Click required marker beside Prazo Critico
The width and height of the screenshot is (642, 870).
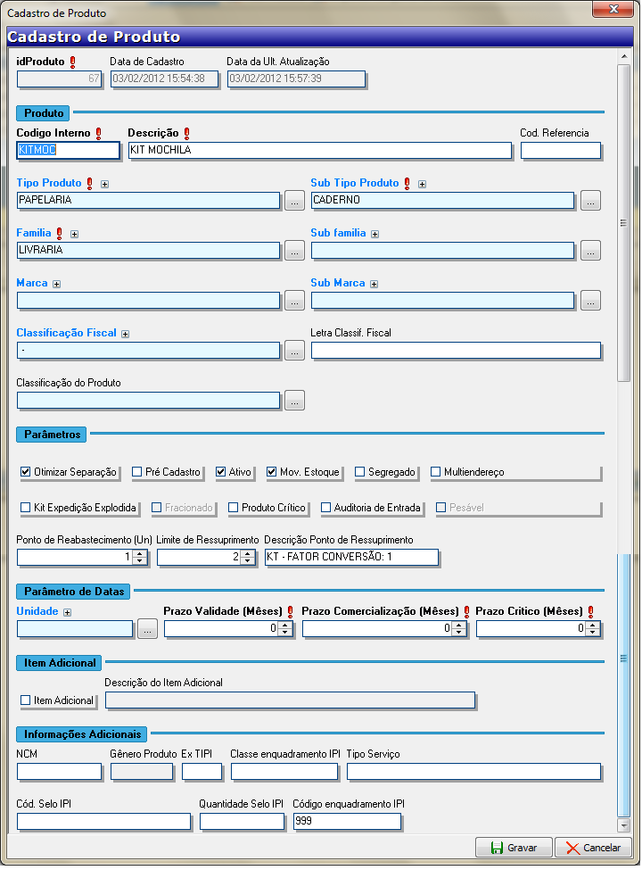(593, 614)
